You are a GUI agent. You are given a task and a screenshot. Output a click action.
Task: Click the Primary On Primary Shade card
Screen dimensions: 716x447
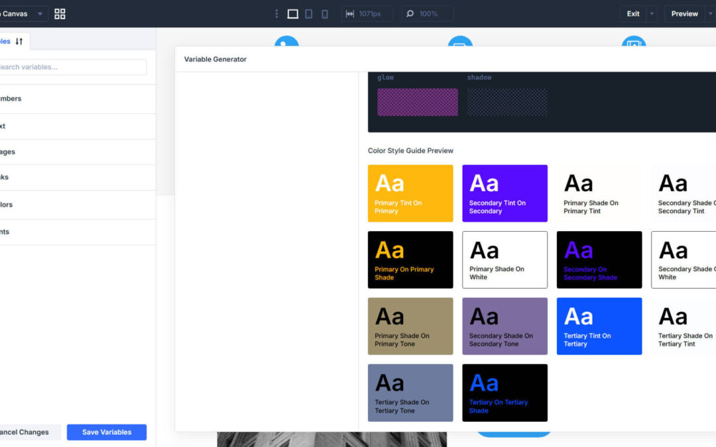pos(410,260)
